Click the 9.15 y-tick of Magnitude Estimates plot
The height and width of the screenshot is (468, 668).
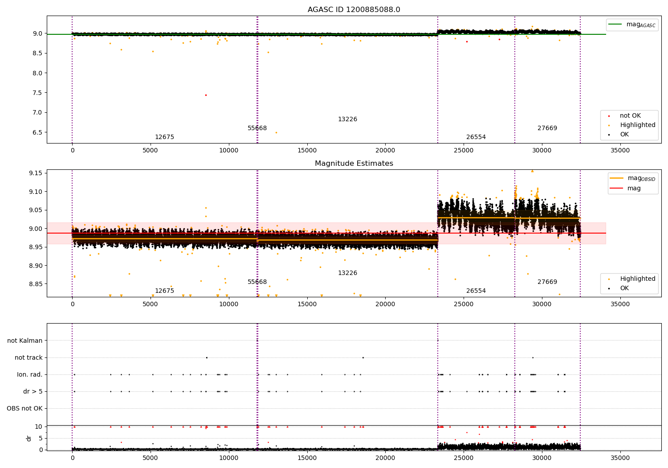[x=36, y=173]
